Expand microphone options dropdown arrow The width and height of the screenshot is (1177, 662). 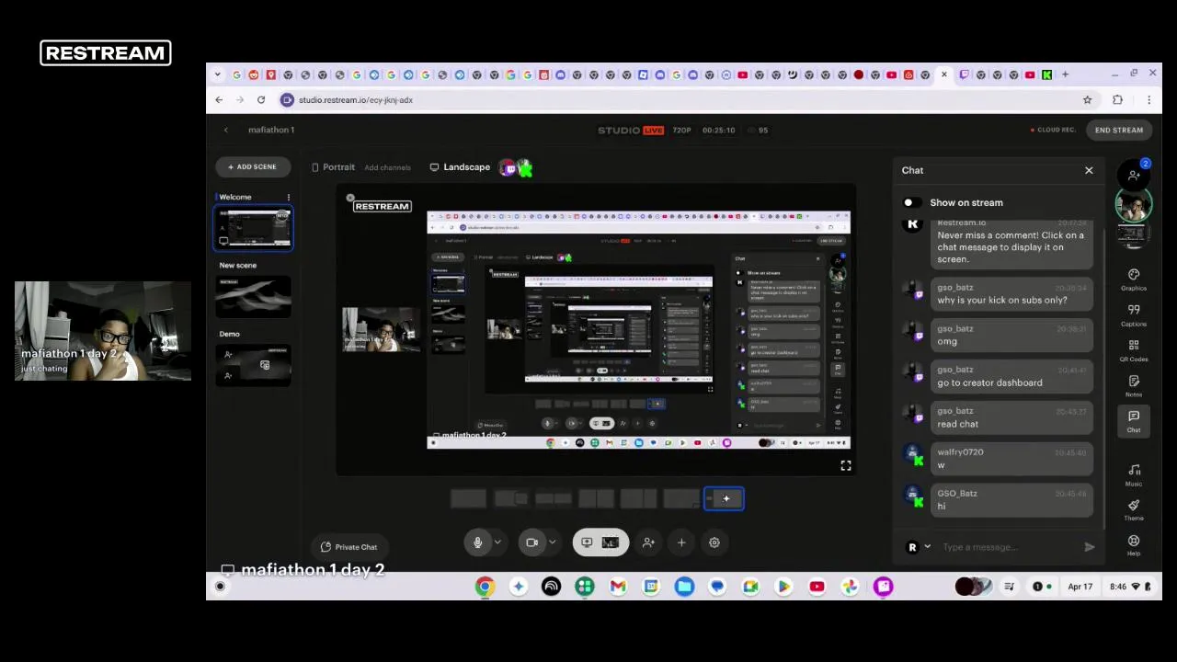(497, 542)
